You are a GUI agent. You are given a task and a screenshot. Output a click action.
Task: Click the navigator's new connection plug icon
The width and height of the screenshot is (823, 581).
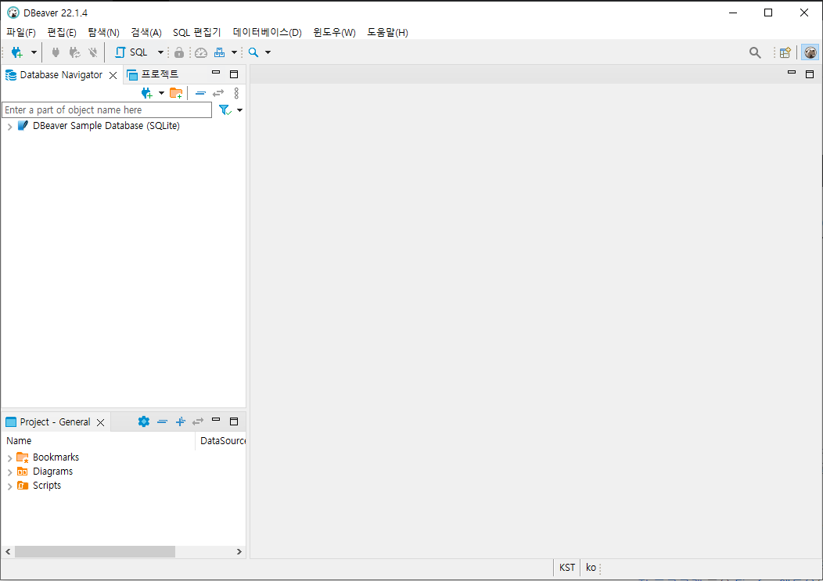tap(147, 93)
